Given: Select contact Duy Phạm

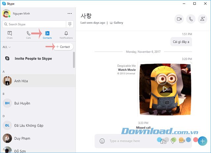Looking at the screenshot, I should click(38, 139).
